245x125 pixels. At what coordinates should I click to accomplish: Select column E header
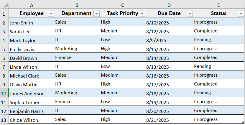pyautogui.click(x=218, y=5)
